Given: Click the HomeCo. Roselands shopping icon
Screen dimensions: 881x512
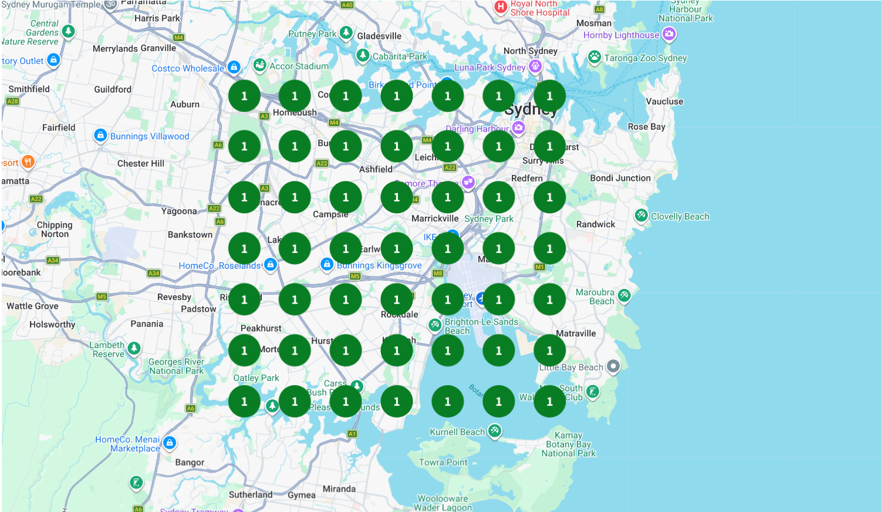Looking at the screenshot, I should 270,265.
